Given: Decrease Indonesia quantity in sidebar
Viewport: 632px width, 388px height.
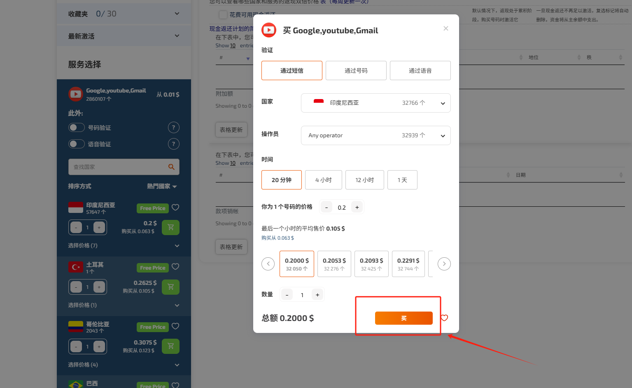Looking at the screenshot, I should [x=76, y=227].
